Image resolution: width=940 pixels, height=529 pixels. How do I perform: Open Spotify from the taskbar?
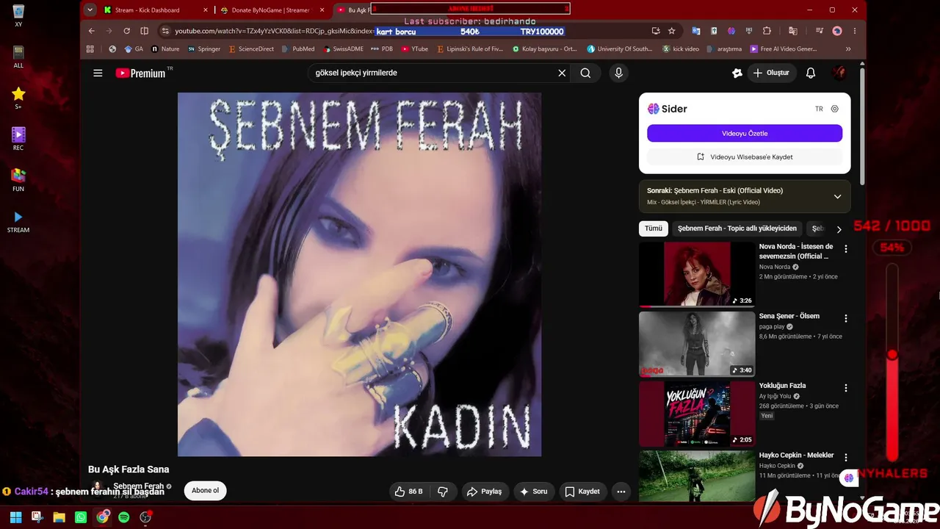point(124,517)
